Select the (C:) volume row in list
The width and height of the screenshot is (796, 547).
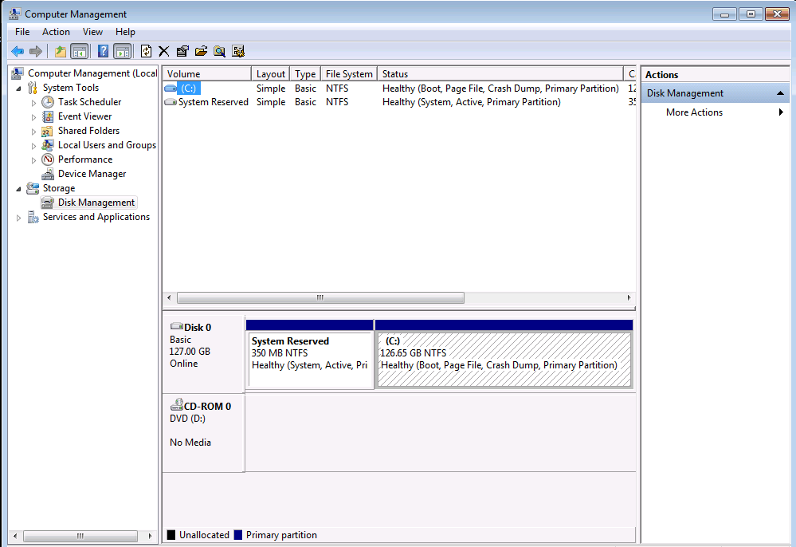[399, 89]
